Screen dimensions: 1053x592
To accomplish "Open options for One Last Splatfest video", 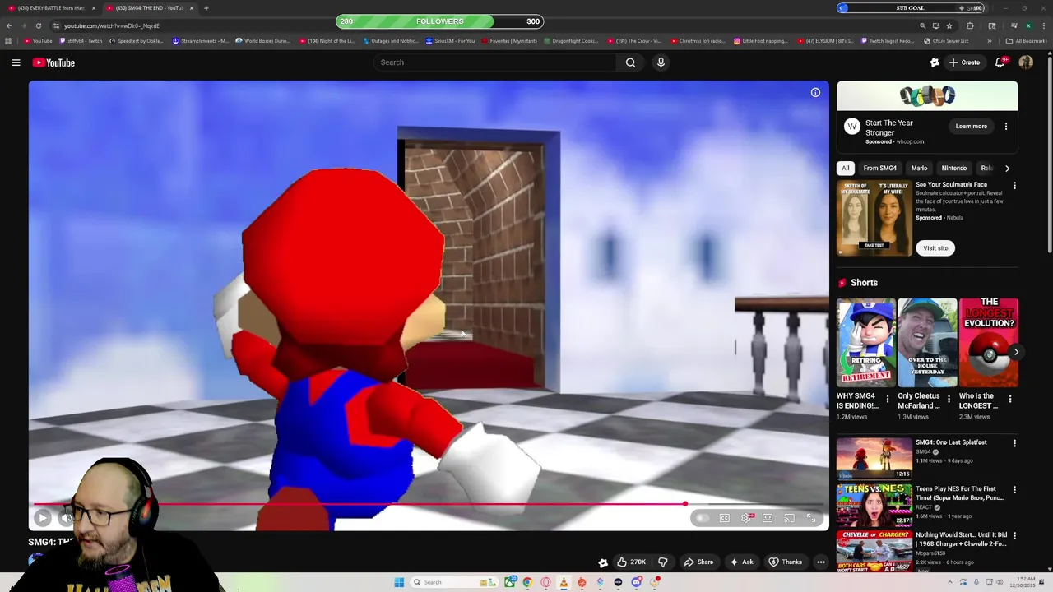I will 1014,443.
